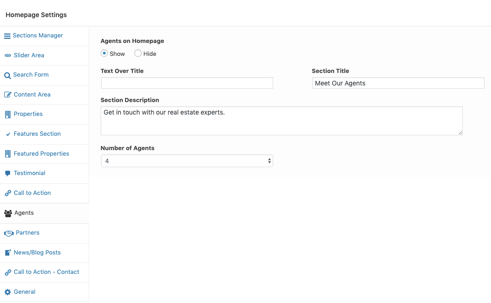Go to the Content Area tab
491x303 pixels.
[44, 95]
